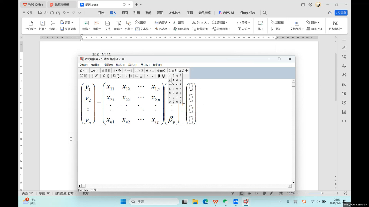369x207 pixels.
Task: Open the relational symbols palette (≤≠≈)
Action: [84, 70]
